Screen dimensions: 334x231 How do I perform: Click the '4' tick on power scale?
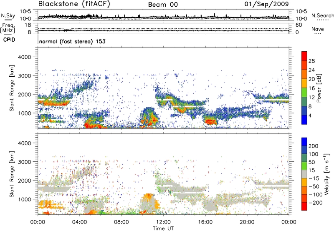point(310,115)
